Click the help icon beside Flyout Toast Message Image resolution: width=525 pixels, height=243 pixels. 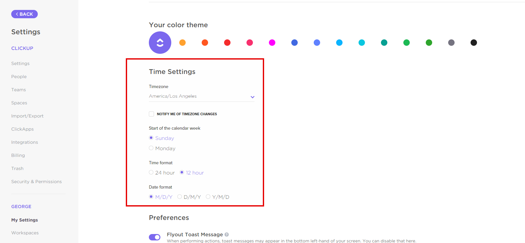[227, 235]
